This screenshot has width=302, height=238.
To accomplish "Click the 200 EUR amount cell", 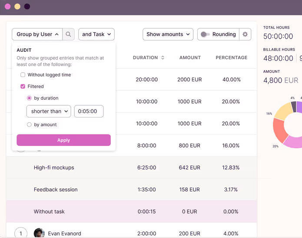I will click(x=189, y=233).
